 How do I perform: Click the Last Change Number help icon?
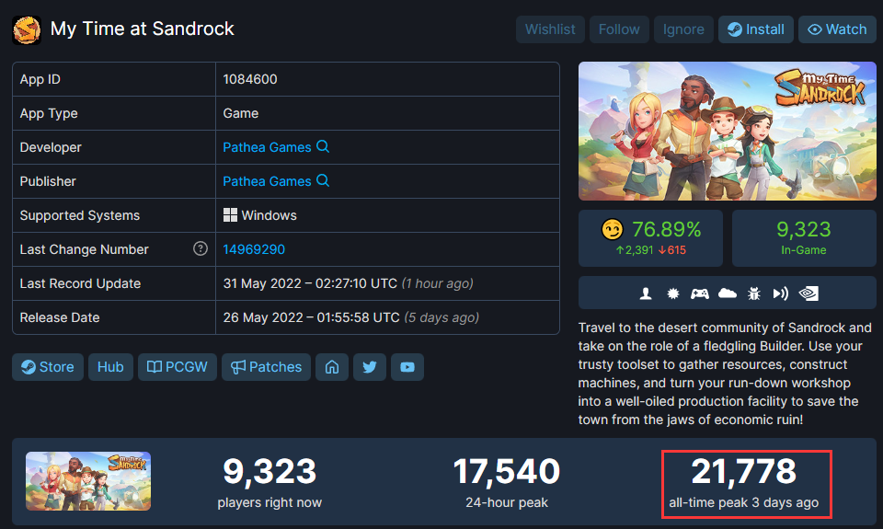pyautogui.click(x=200, y=248)
